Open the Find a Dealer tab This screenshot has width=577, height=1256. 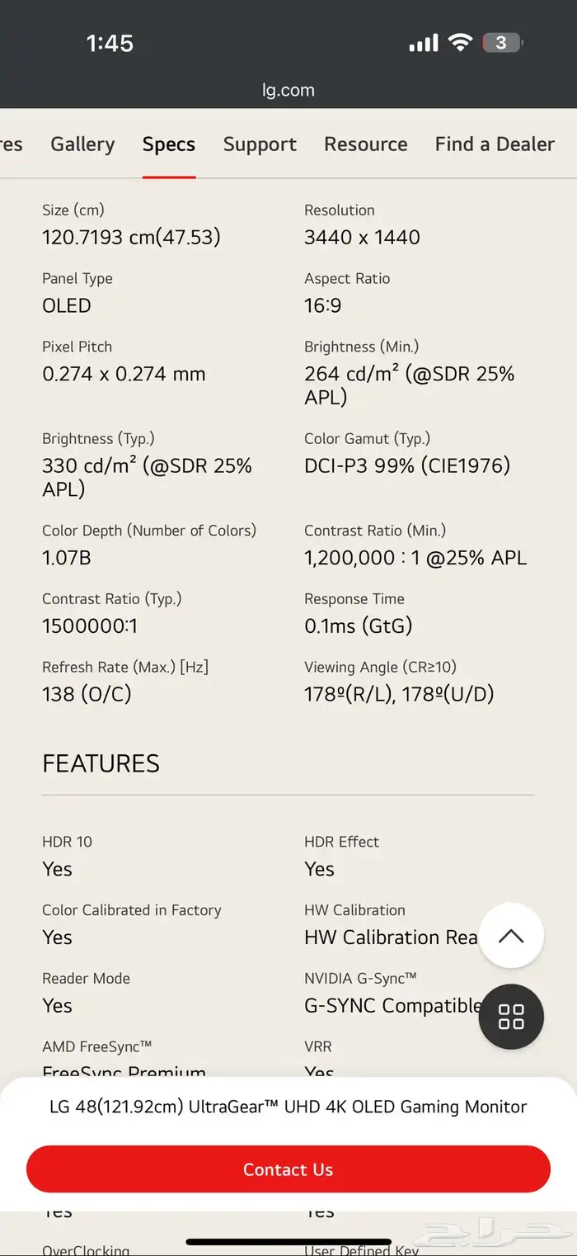click(495, 144)
